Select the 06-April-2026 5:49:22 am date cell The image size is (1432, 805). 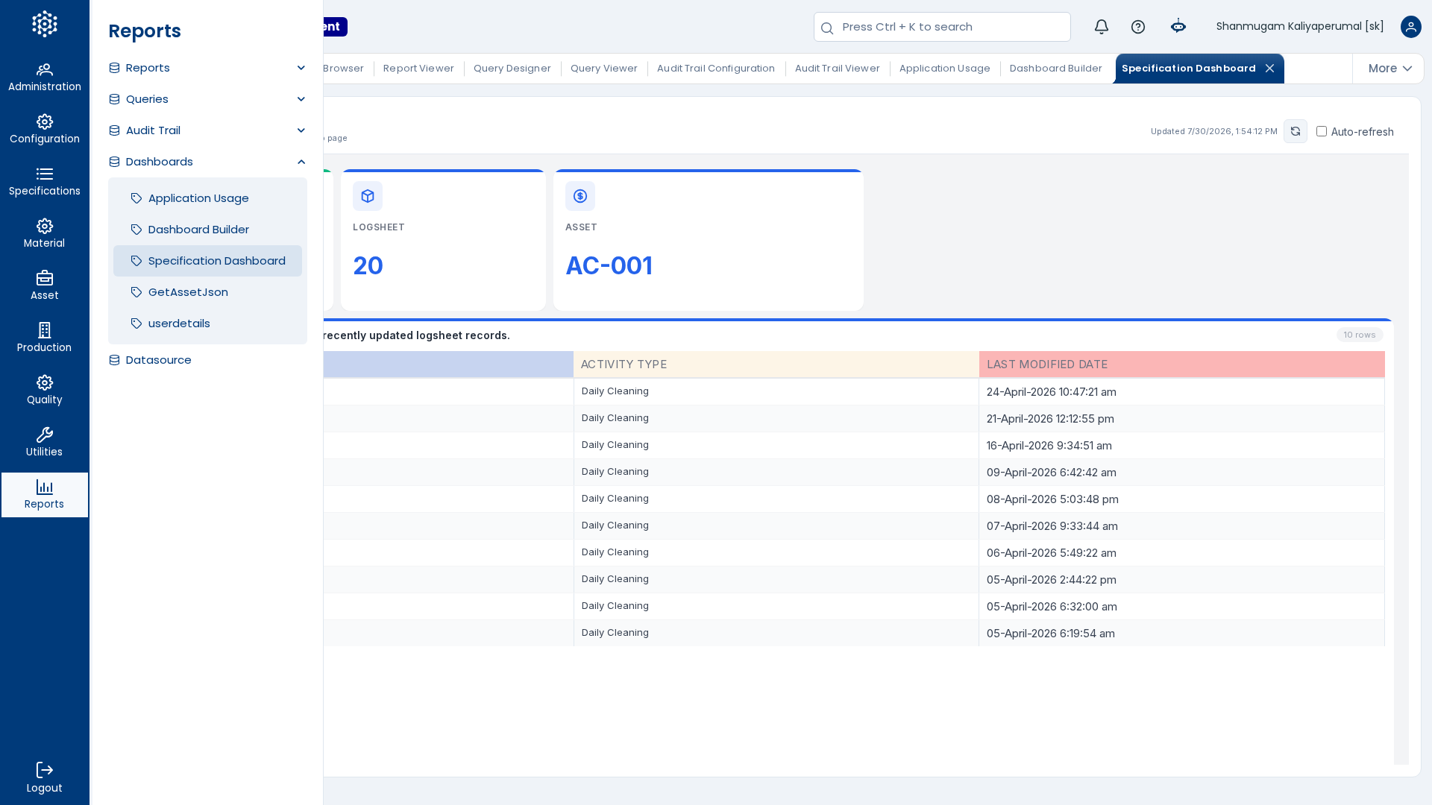pos(1182,553)
